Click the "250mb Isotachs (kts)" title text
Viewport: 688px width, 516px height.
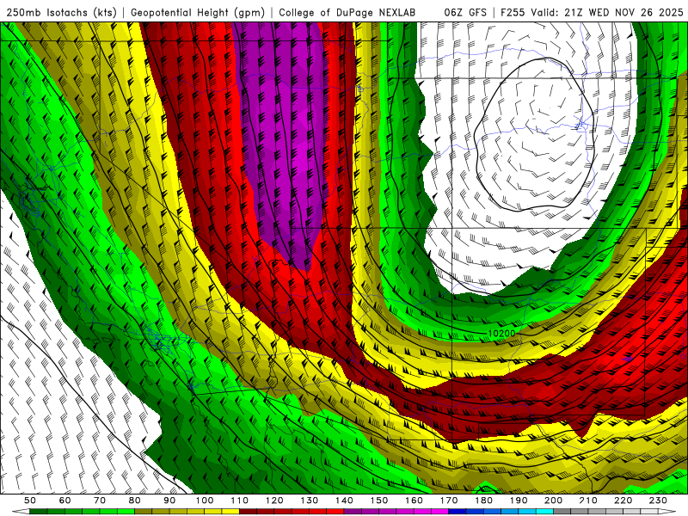pyautogui.click(x=61, y=13)
